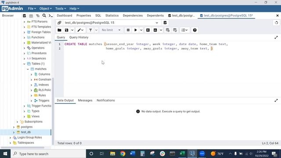281x158 pixels.
Task: Collapse the matches table node
Action: pyautogui.click(x=28, y=69)
